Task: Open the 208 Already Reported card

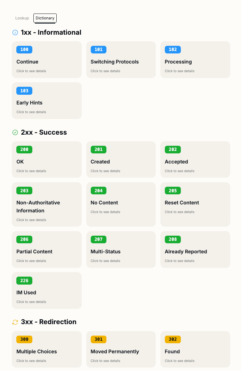Action: pyautogui.click(x=195, y=250)
